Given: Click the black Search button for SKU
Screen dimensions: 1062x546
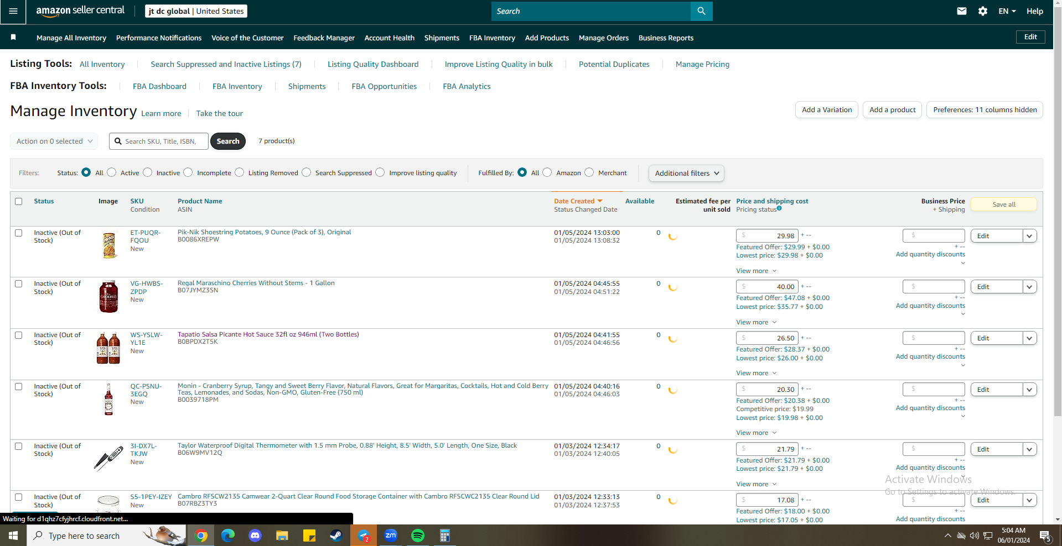Looking at the screenshot, I should 228,141.
